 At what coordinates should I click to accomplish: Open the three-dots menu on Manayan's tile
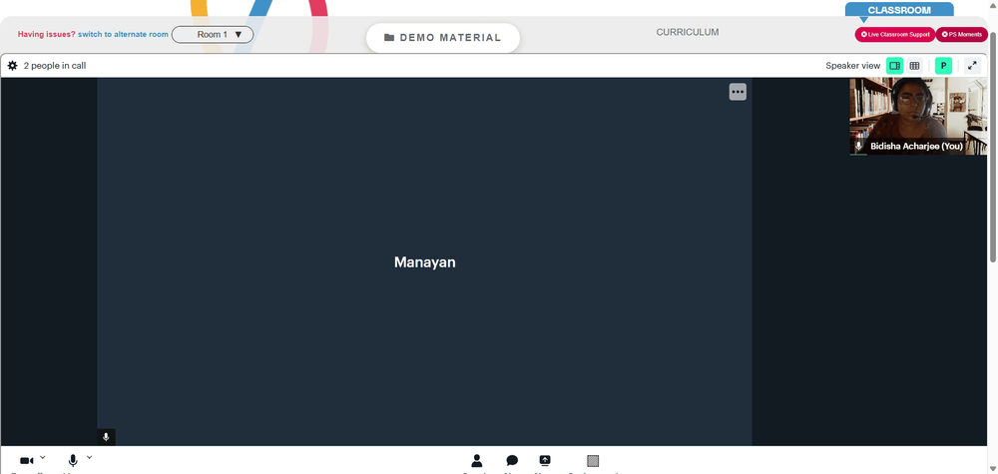click(738, 92)
